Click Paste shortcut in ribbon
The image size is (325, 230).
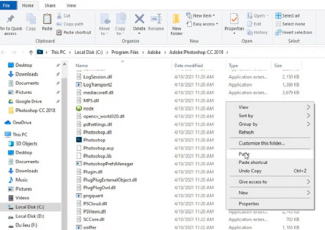pos(74,32)
